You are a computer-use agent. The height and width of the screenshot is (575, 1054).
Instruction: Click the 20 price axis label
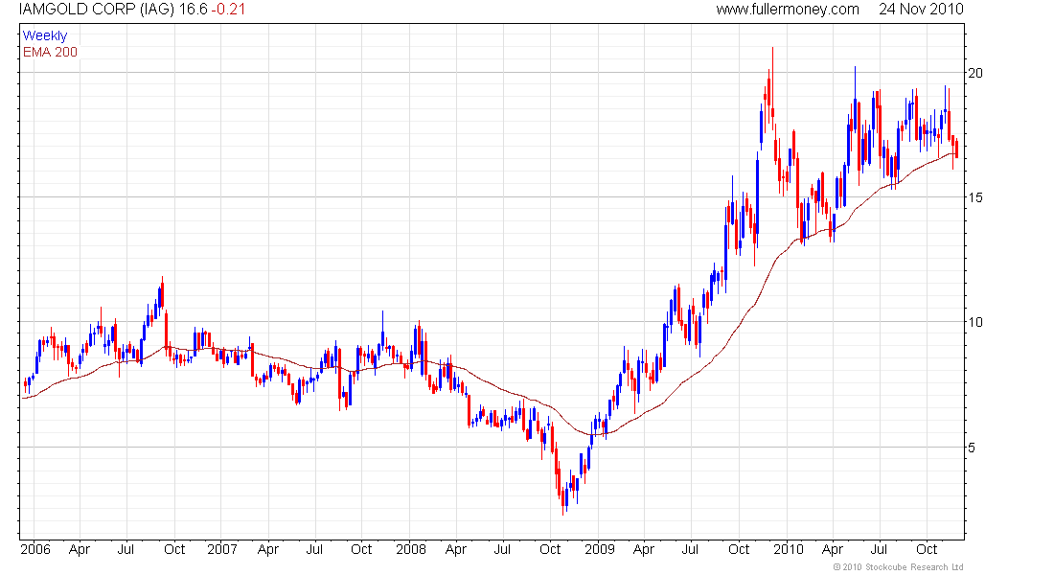click(974, 73)
